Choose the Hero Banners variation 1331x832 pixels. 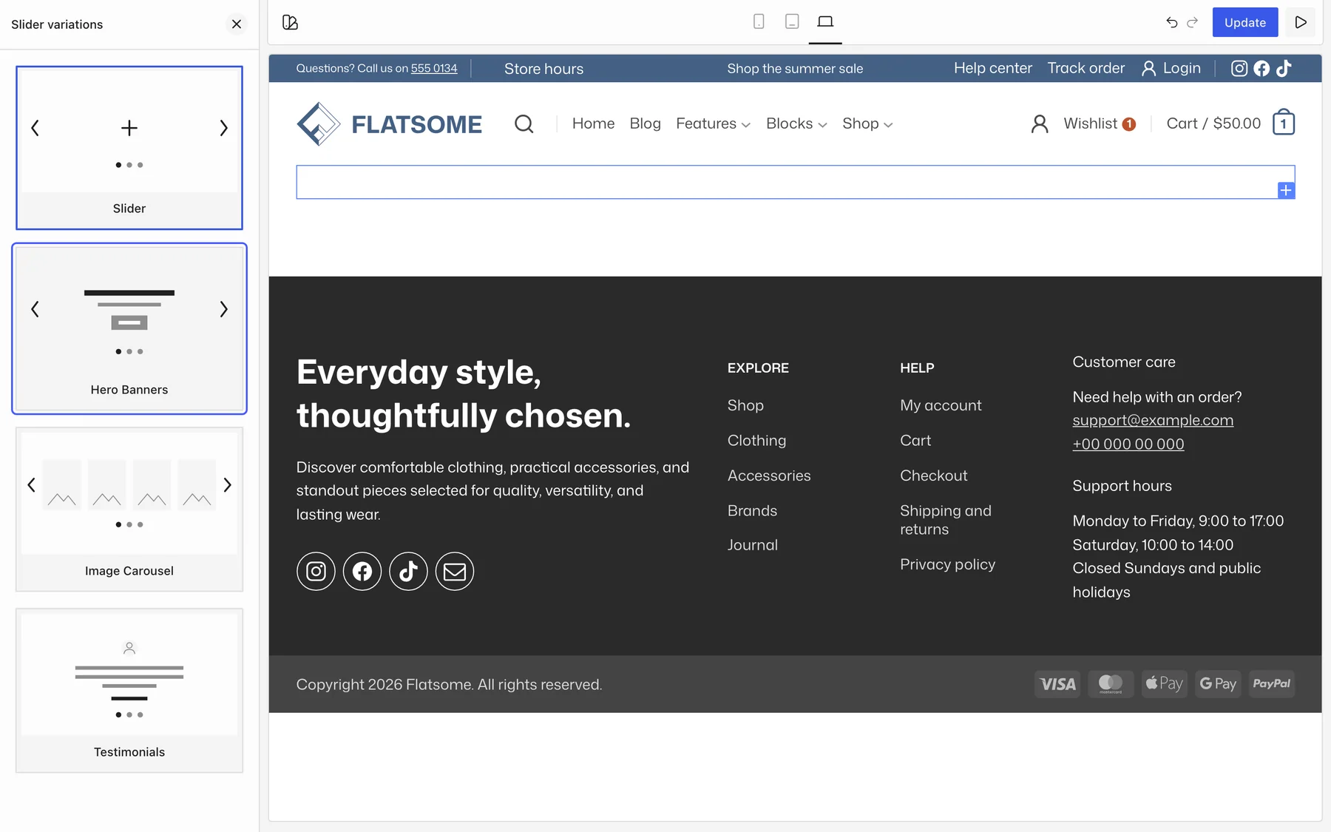[x=129, y=329]
